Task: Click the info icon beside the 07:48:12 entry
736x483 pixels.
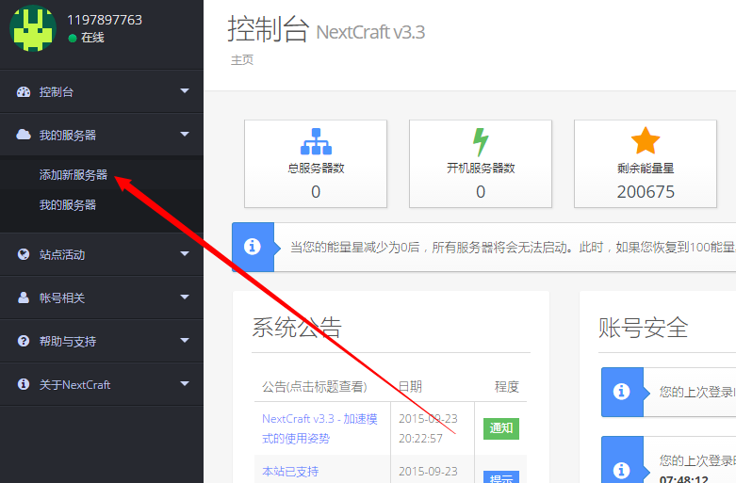Action: pyautogui.click(x=621, y=470)
